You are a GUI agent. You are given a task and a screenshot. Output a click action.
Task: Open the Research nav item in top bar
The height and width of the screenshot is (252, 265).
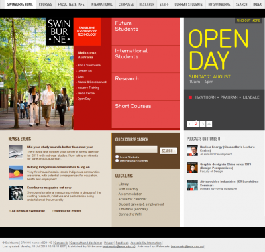coord(147,4)
